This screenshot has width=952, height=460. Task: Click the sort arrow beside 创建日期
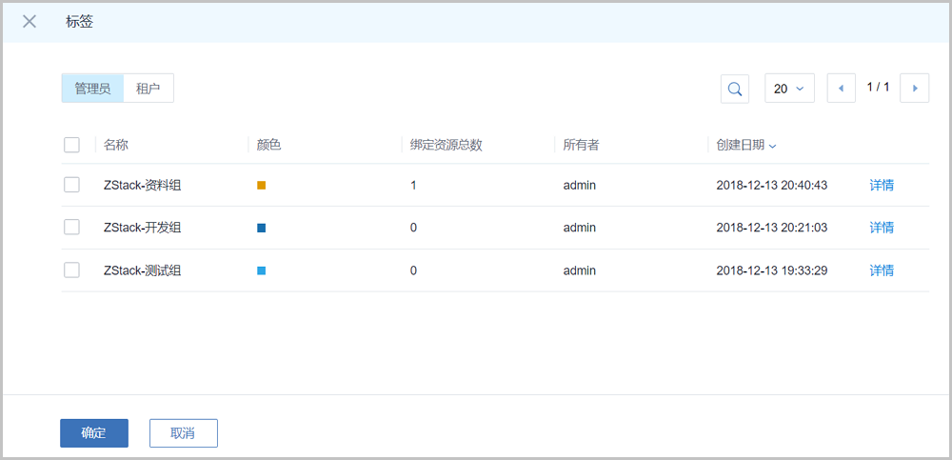click(x=772, y=146)
